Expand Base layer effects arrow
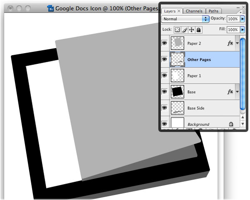250x200 pixels. pyautogui.click(x=237, y=92)
